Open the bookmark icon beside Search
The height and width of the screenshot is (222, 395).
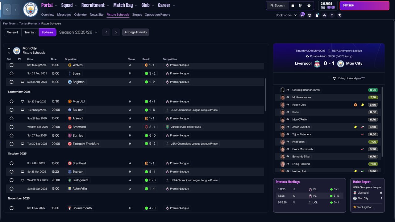coord(293,6)
